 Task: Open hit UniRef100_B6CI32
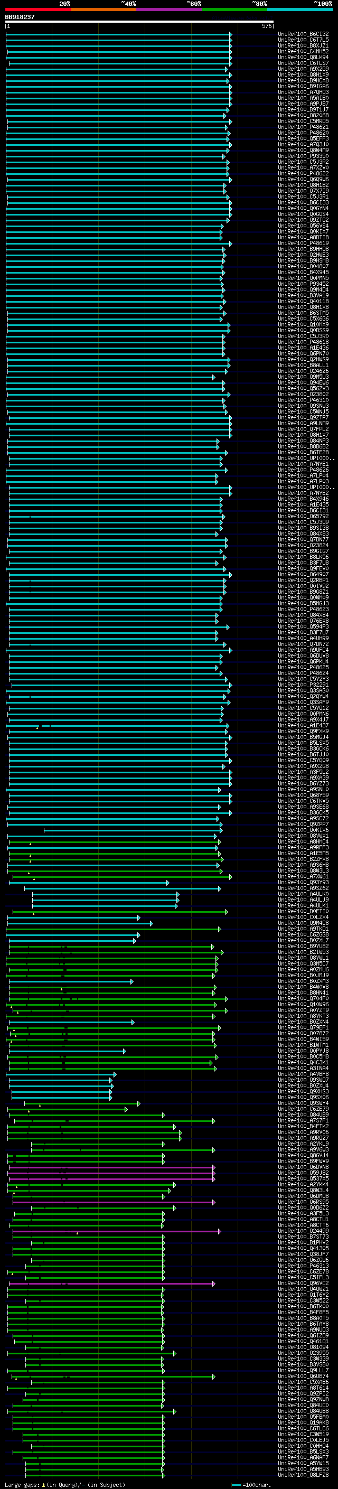click(x=303, y=34)
